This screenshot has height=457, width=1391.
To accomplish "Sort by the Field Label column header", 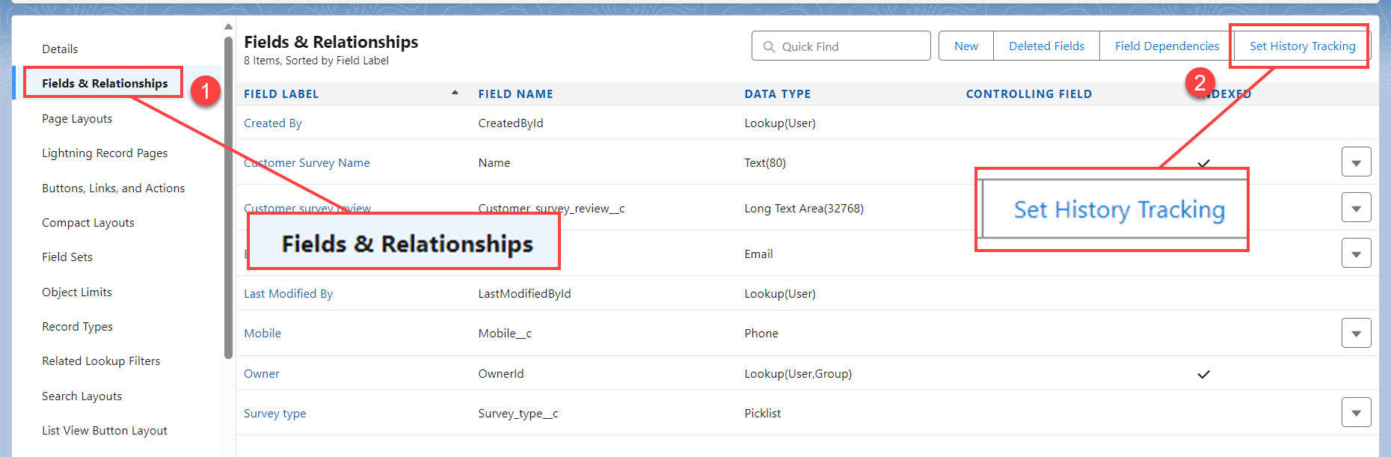I will (x=281, y=93).
